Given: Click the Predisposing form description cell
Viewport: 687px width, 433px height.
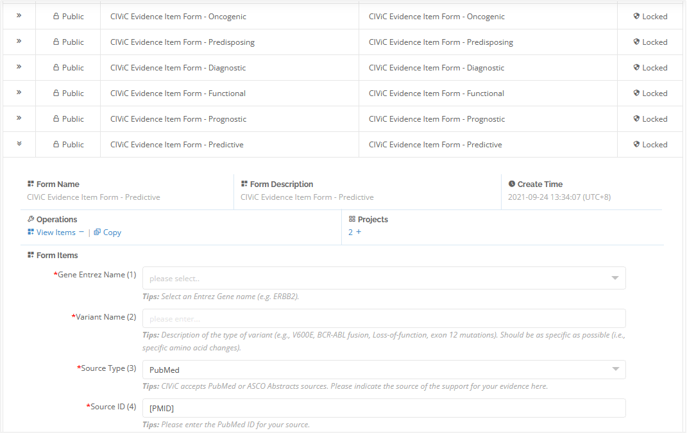Looking at the screenshot, I should tap(488, 42).
